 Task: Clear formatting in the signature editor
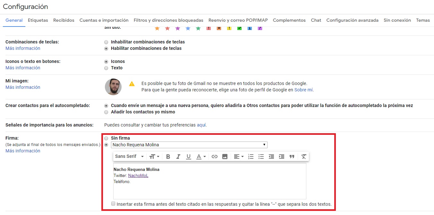303,157
